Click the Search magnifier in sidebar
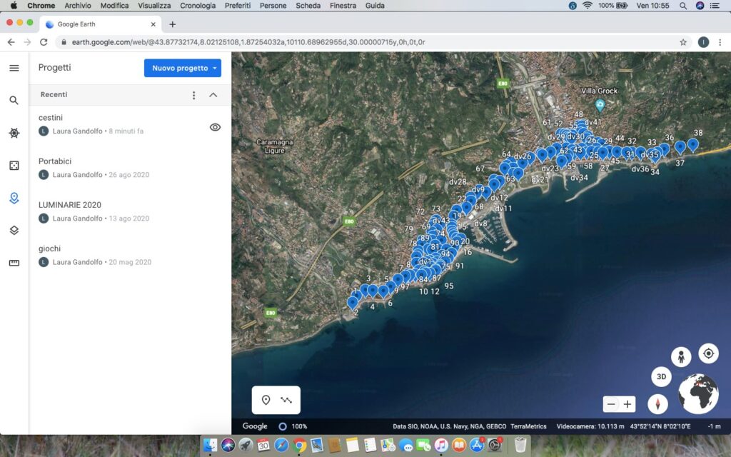 pos(14,101)
